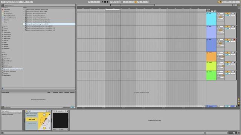
Task: Open the Drums category
Action: (x=6, y=30)
